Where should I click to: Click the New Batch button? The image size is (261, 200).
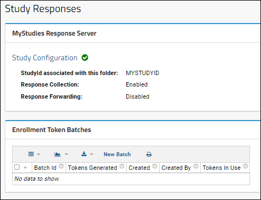(x=117, y=155)
